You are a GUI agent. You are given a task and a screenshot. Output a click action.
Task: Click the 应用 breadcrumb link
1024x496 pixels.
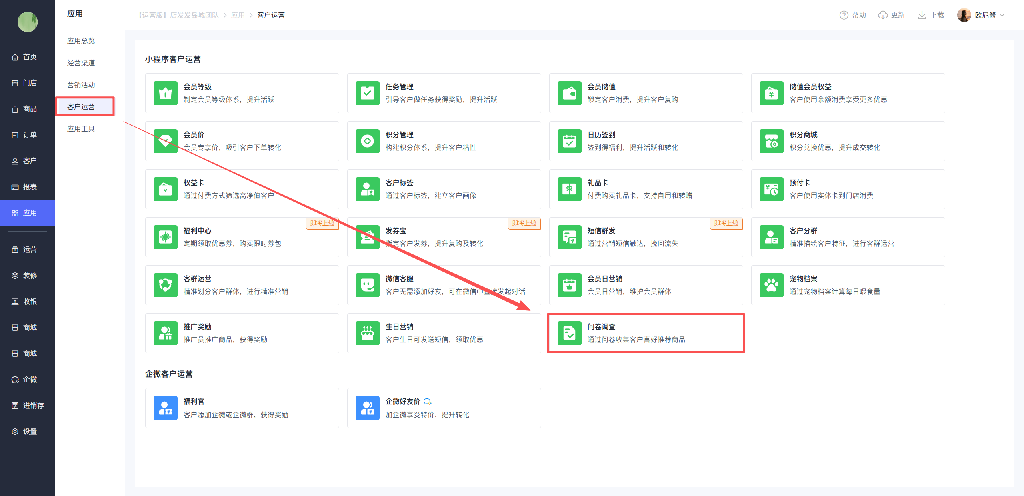(x=238, y=15)
